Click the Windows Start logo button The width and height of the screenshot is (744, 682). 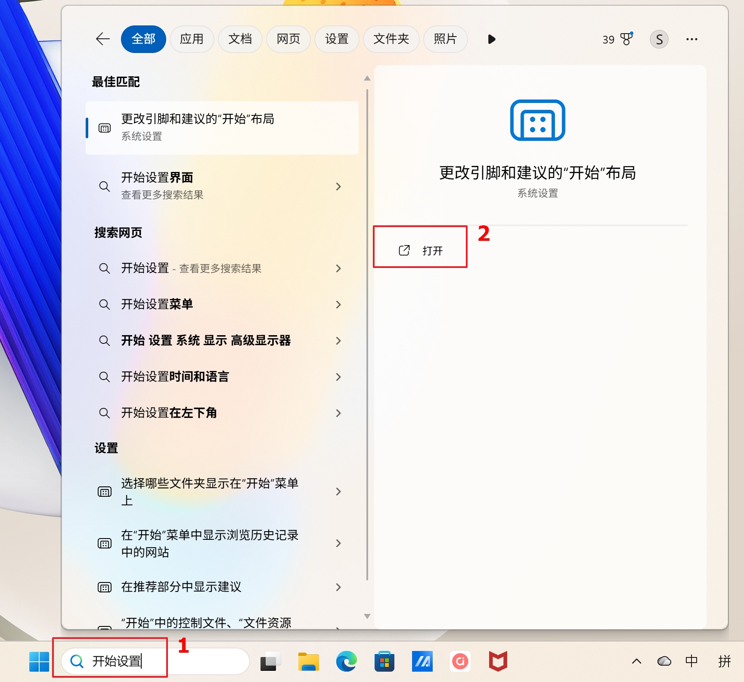pos(39,661)
